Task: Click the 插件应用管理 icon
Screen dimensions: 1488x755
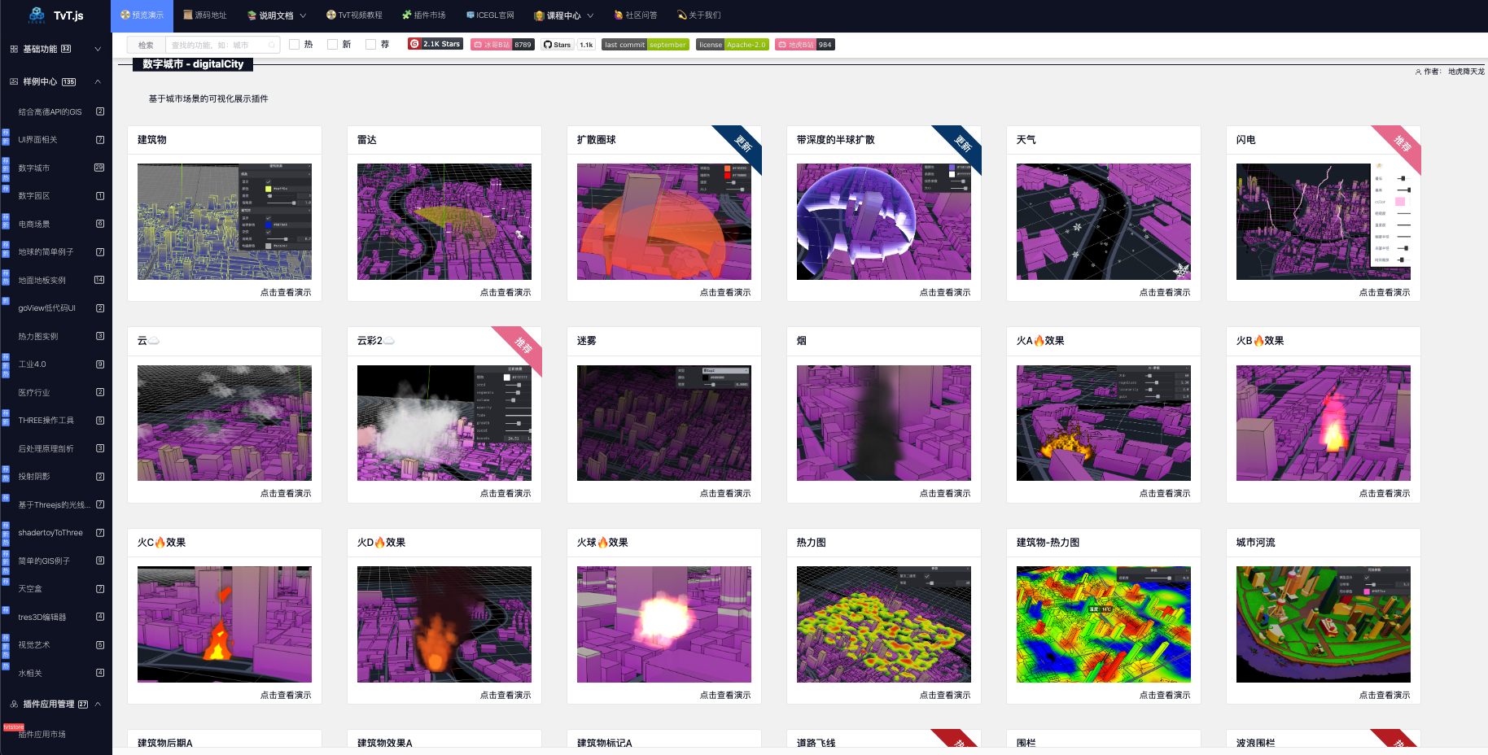Action: (14, 704)
